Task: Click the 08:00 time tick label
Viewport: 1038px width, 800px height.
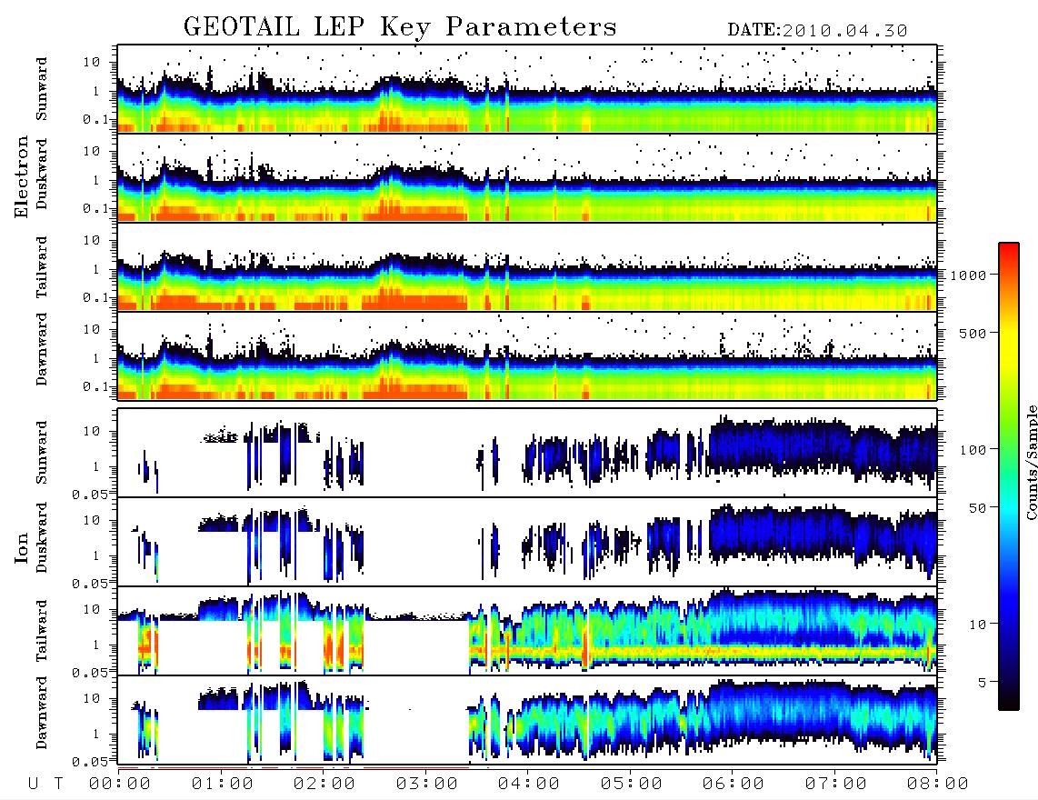Action: pos(937,785)
